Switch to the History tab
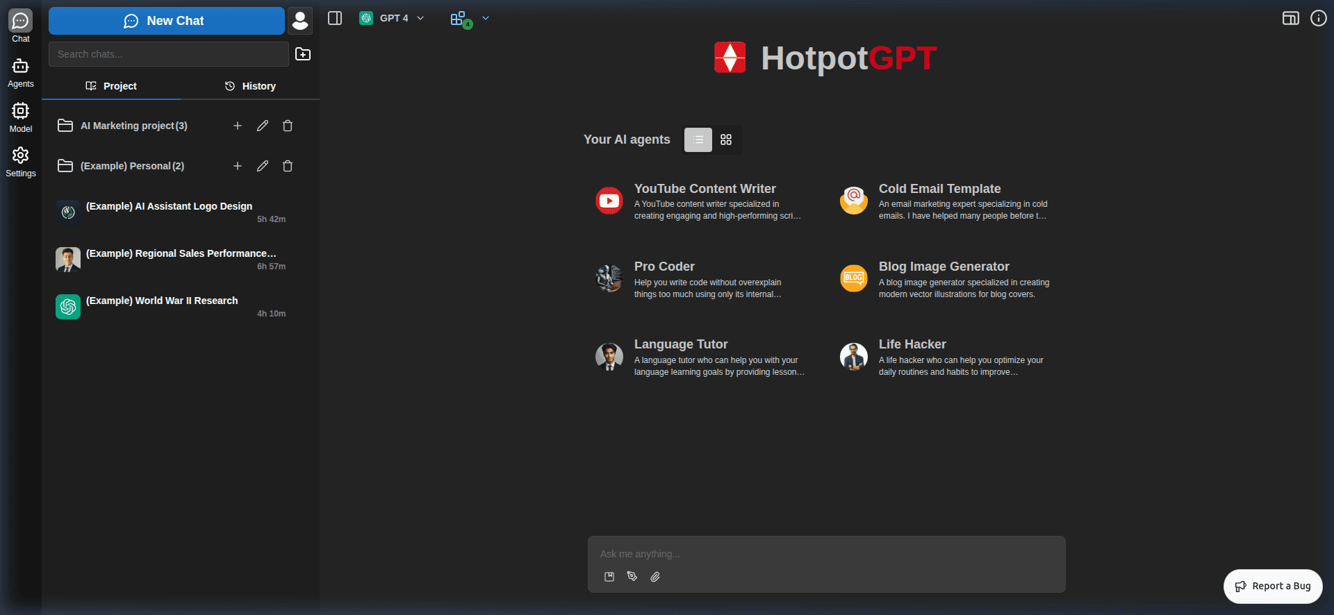The image size is (1334, 615). click(x=250, y=86)
